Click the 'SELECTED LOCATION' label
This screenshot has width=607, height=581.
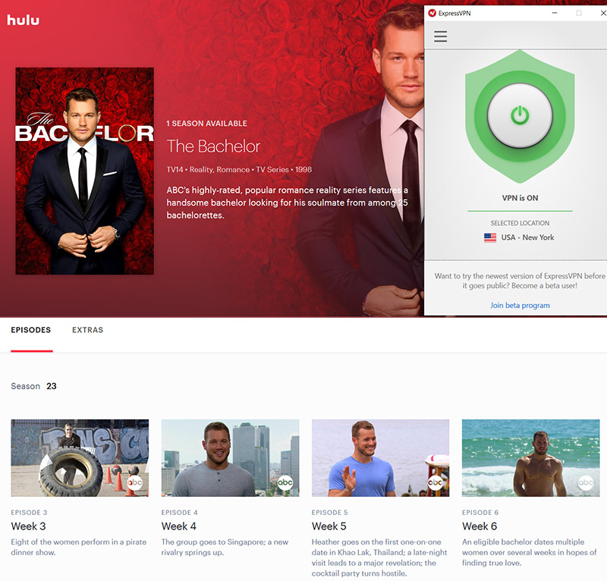tap(520, 223)
